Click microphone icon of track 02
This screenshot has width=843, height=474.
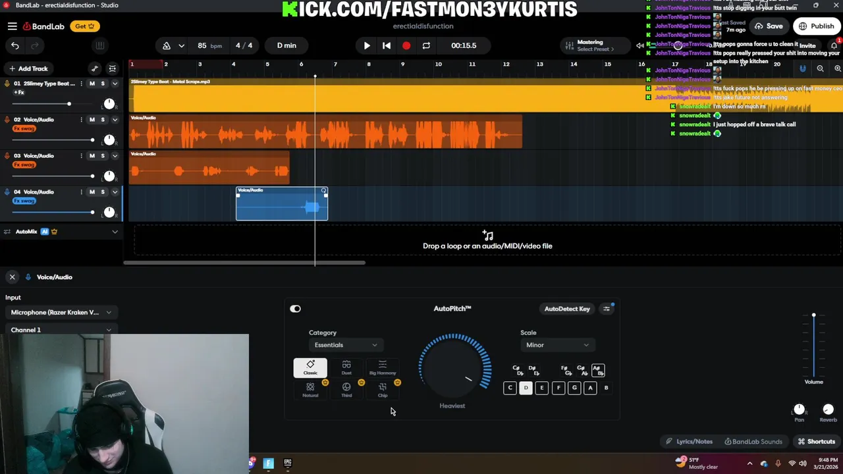[x=7, y=120]
